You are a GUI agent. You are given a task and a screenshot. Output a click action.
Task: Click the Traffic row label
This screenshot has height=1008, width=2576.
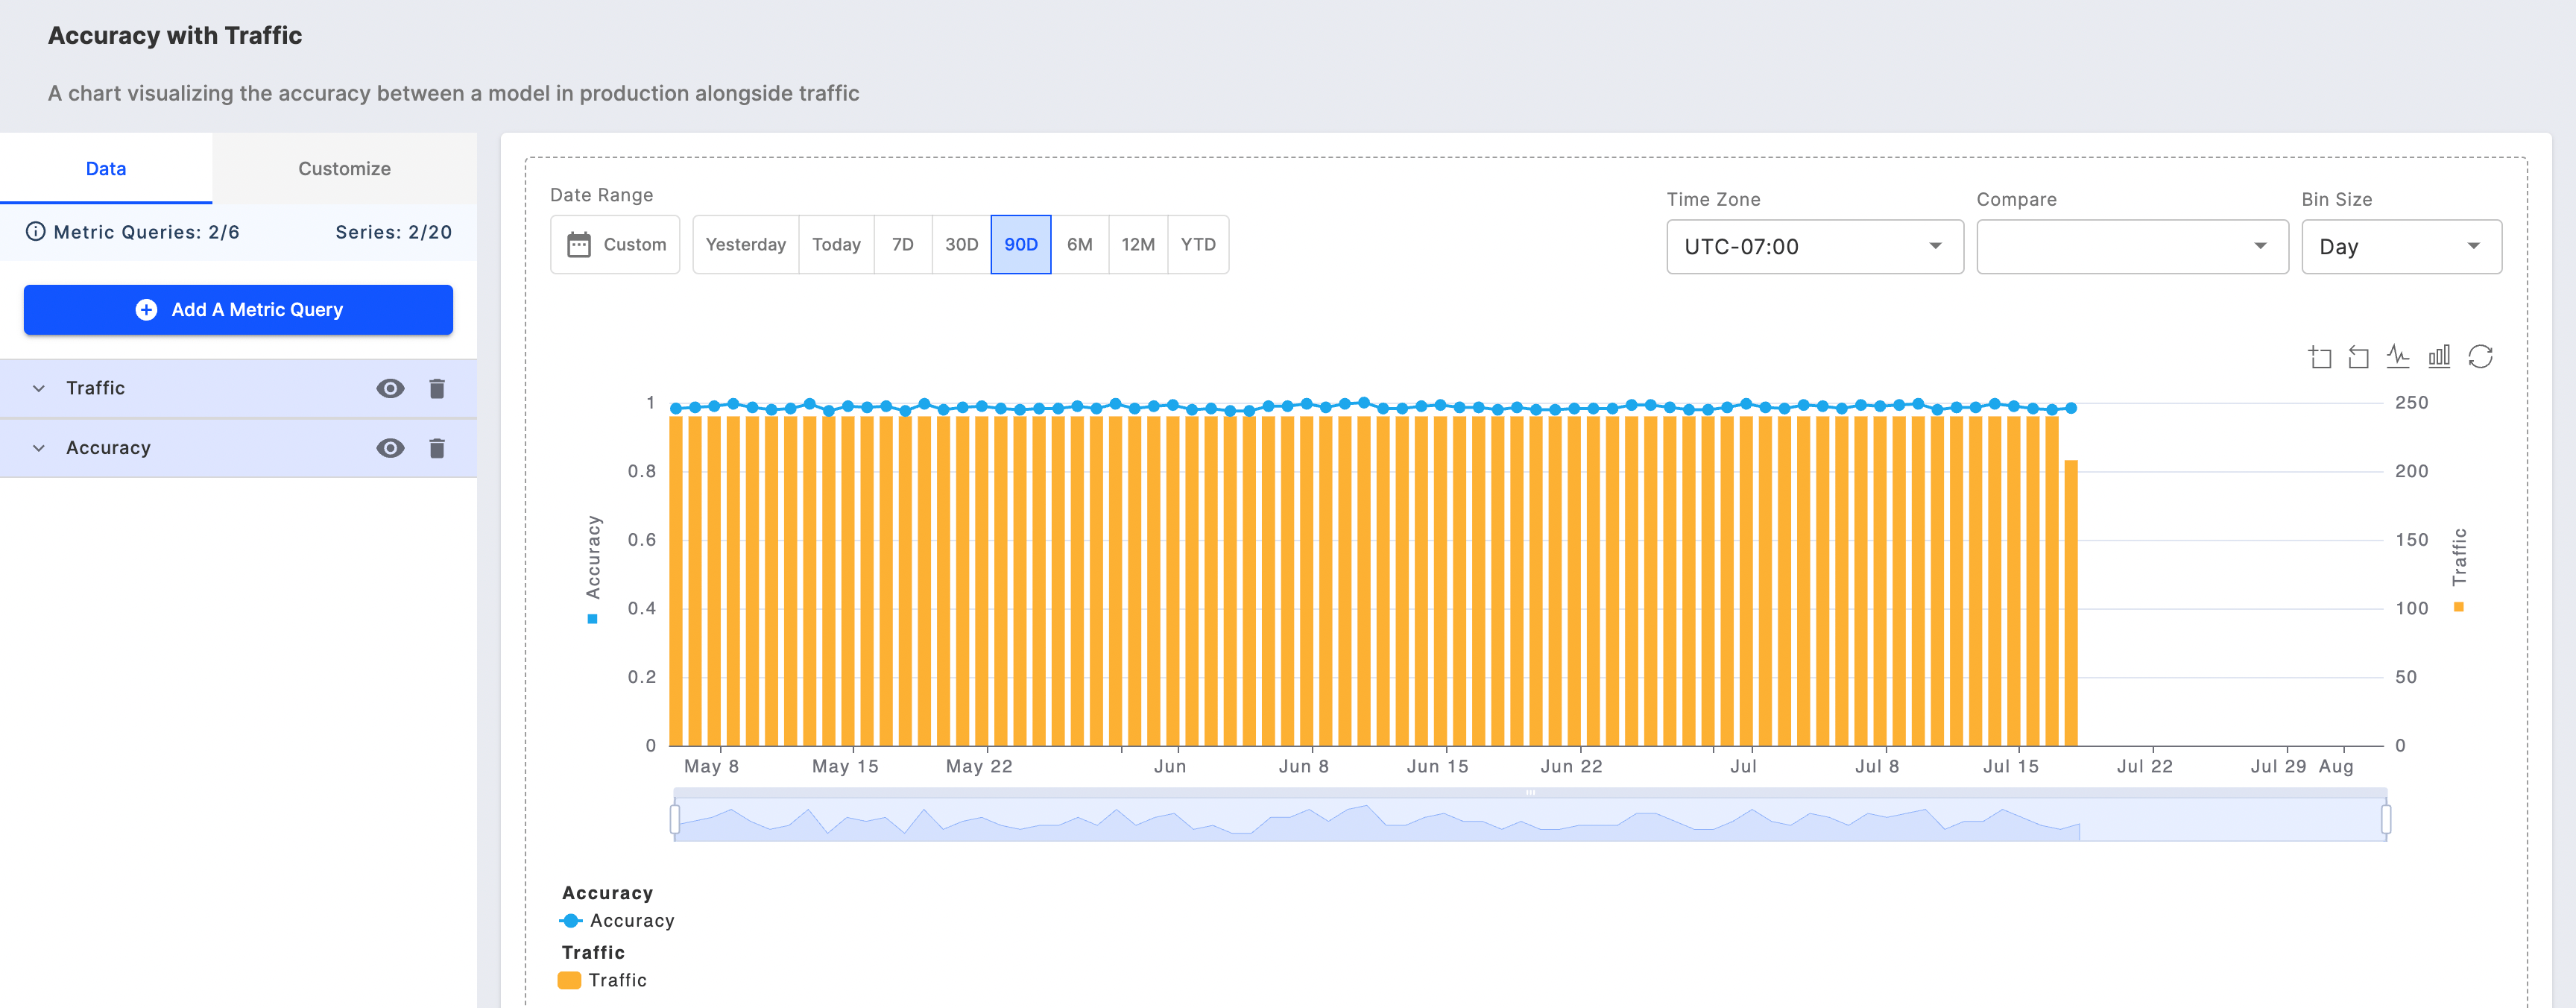[x=96, y=389]
